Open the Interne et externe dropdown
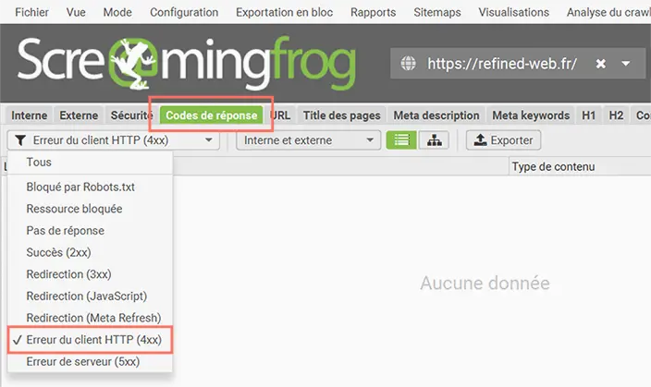The width and height of the screenshot is (651, 387). 308,140
